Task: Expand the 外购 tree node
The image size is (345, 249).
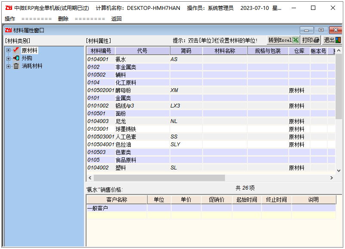Action: coord(8,58)
